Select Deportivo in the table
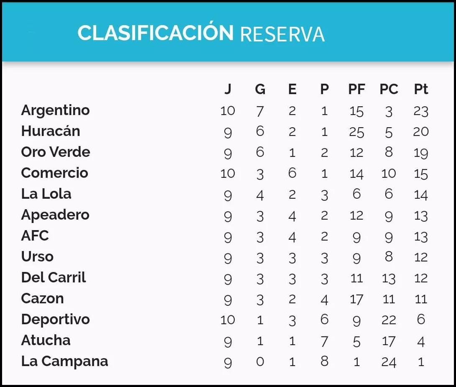This screenshot has width=456, height=387. [x=55, y=320]
